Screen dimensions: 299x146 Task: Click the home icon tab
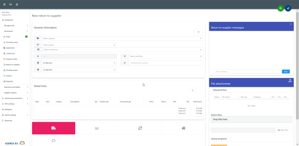pyautogui.click(x=183, y=128)
